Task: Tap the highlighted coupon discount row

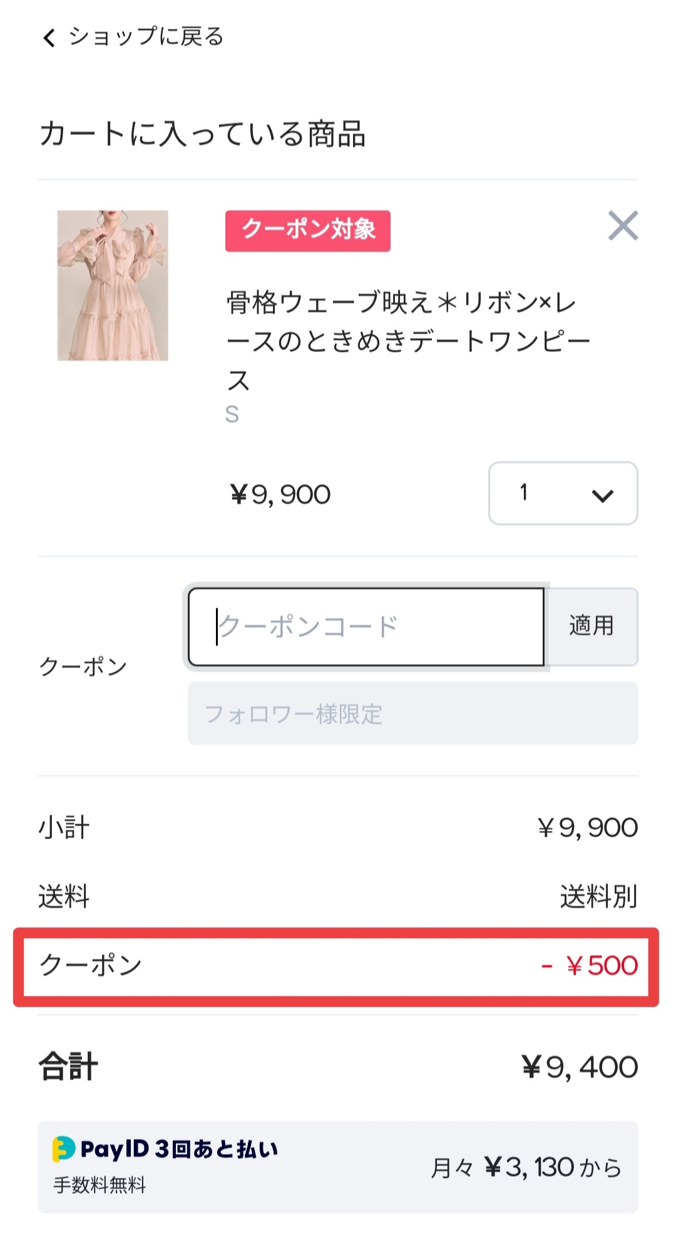Action: 336,967
